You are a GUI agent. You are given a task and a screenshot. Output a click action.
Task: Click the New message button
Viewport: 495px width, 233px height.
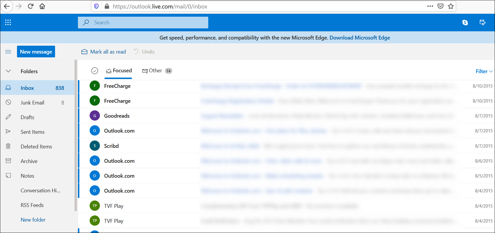(36, 52)
